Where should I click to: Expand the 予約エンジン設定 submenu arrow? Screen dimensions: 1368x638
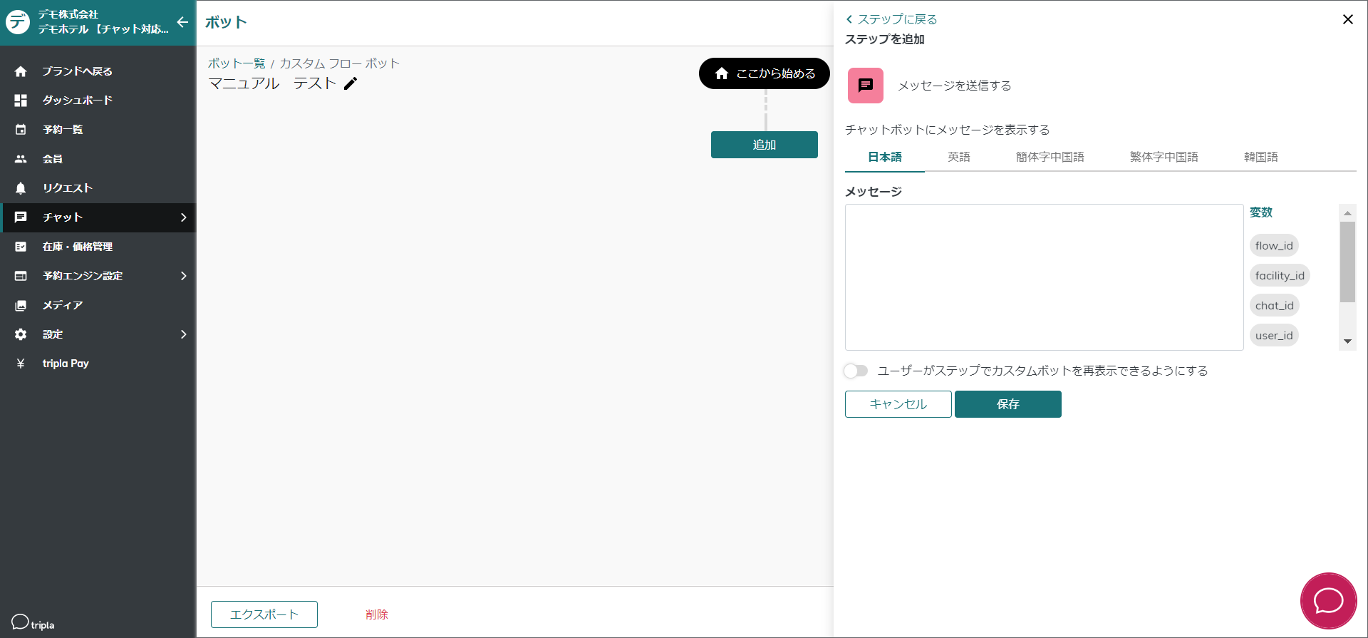183,276
